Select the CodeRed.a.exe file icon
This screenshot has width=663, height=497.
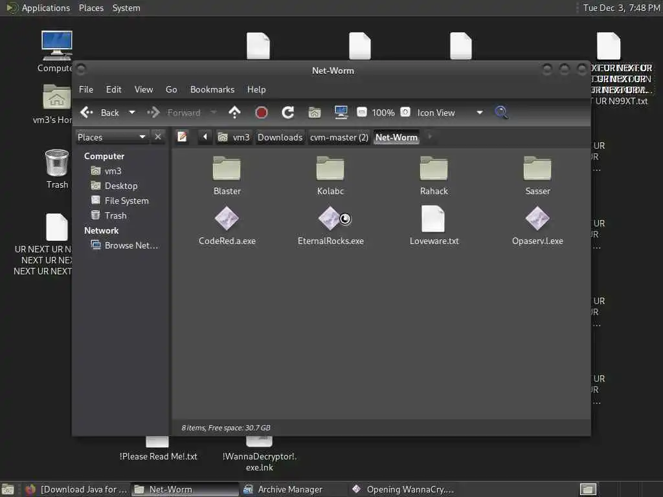point(227,219)
